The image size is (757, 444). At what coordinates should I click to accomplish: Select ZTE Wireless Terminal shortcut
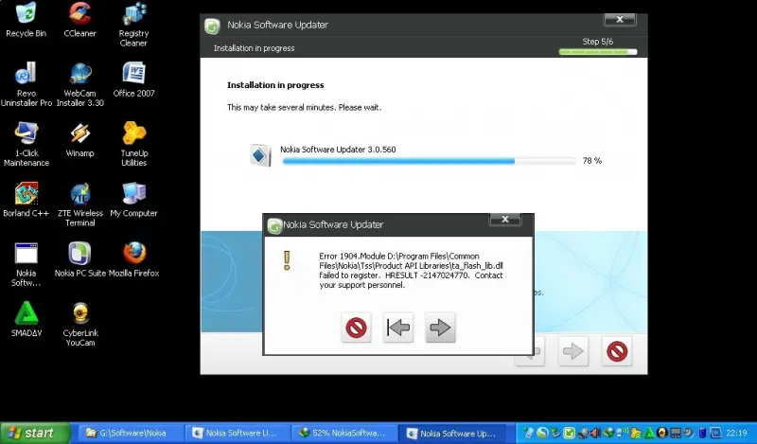[79, 204]
